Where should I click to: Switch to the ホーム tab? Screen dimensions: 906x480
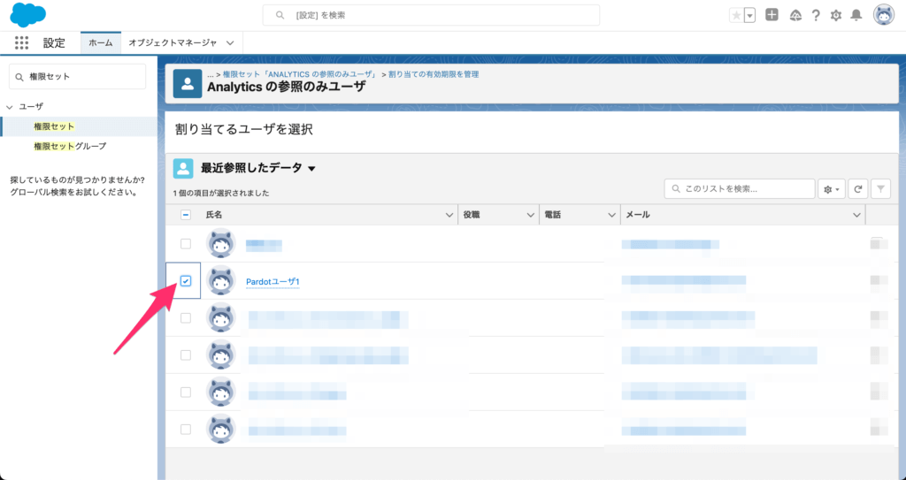tap(101, 42)
